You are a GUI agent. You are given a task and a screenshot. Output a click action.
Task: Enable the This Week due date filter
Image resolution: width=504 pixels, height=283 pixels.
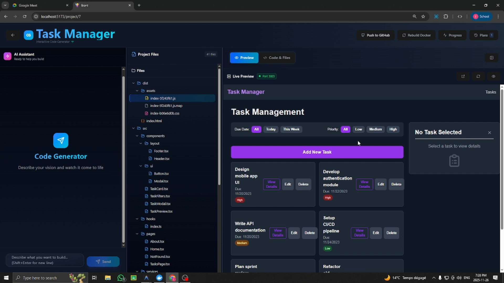pyautogui.click(x=291, y=129)
